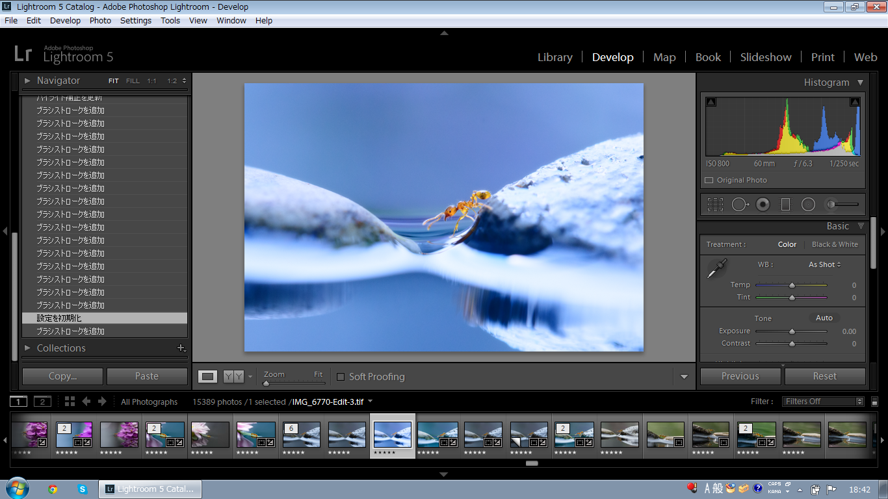This screenshot has width=888, height=499.
Task: Switch to Loupe view in toolbar
Action: [207, 376]
